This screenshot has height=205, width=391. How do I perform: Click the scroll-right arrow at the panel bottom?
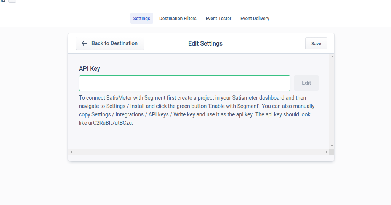pos(327,152)
